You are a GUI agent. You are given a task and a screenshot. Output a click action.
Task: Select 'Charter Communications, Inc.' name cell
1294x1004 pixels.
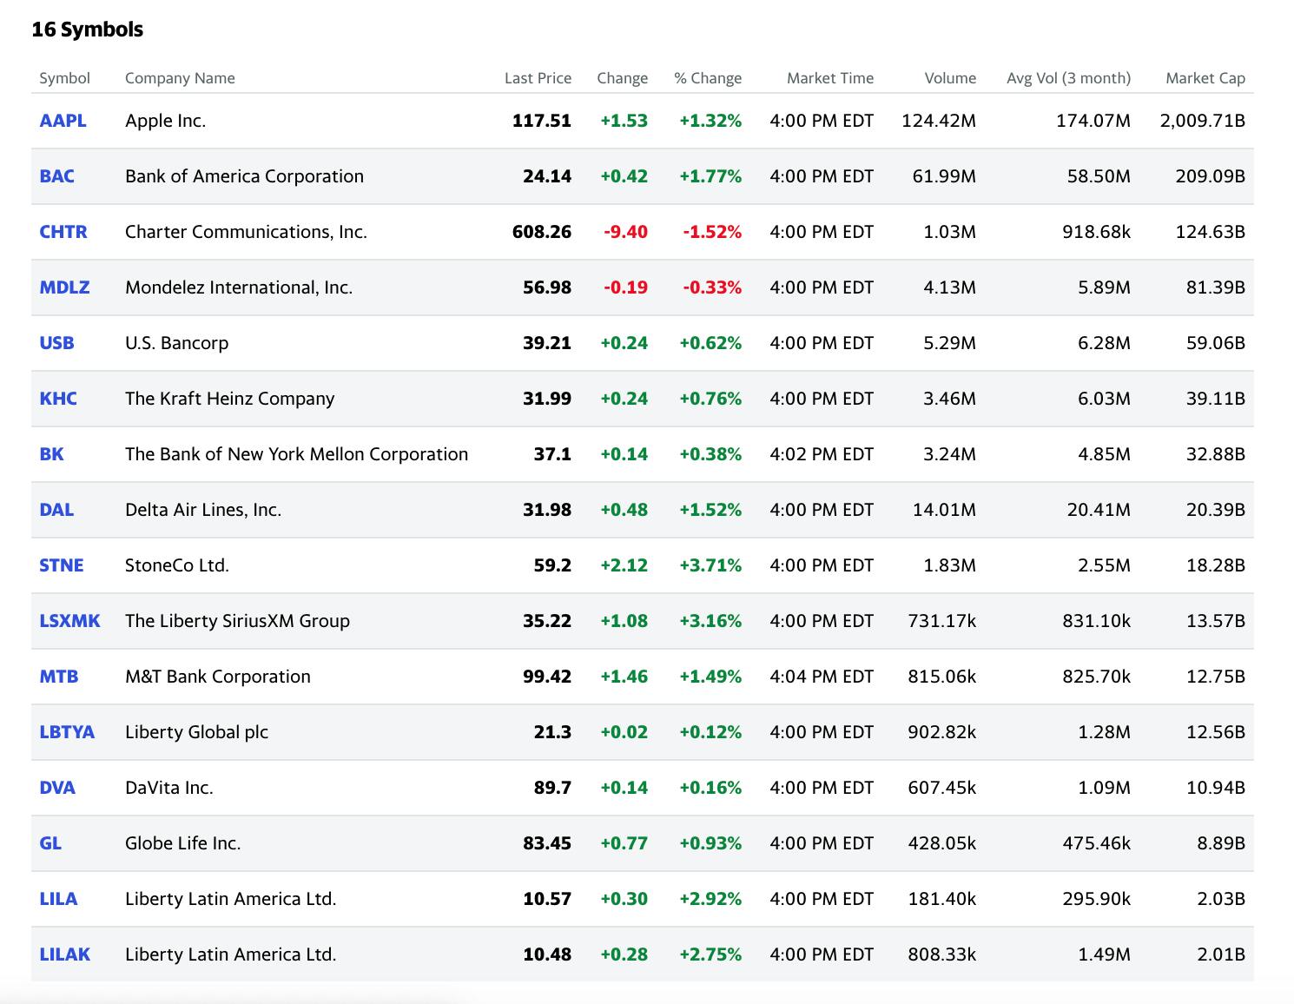coord(246,232)
